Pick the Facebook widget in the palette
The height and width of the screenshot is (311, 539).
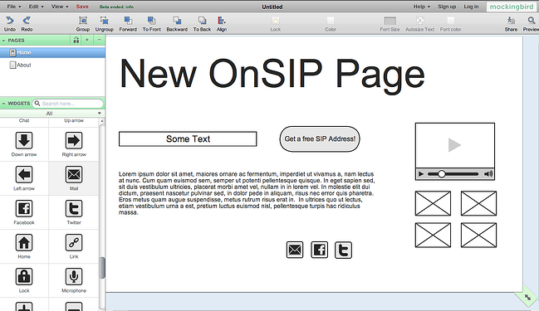[24, 208]
